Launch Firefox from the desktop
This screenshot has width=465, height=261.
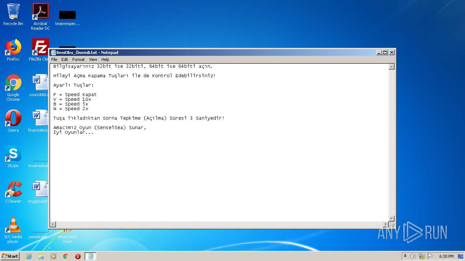click(13, 50)
